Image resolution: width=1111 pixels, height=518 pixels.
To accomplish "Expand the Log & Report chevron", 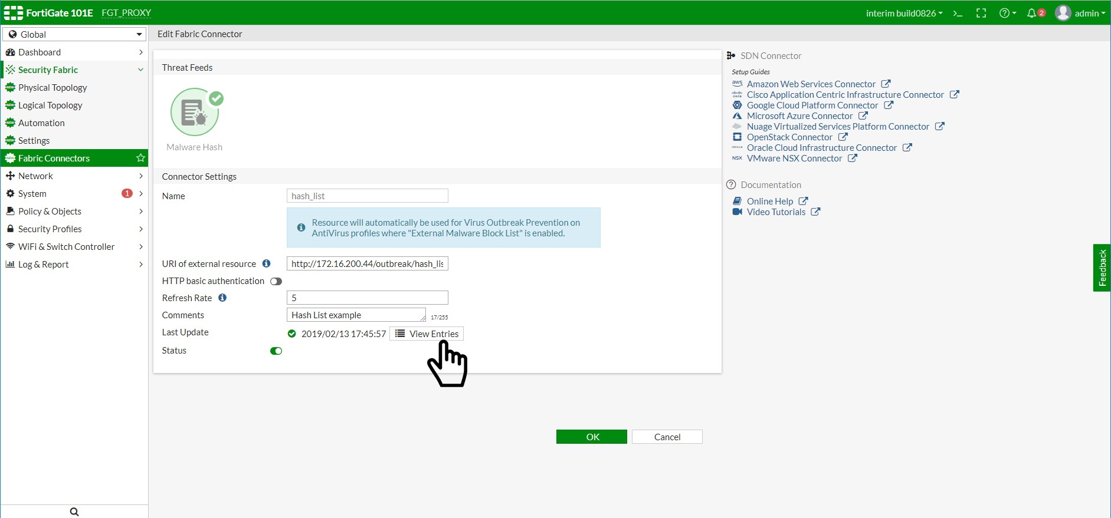I will [x=141, y=264].
